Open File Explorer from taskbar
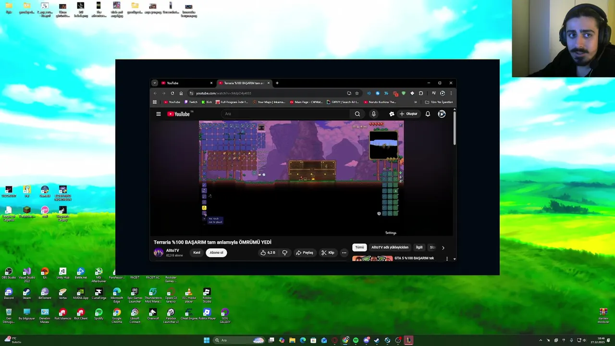This screenshot has height=346, width=615. [292, 340]
